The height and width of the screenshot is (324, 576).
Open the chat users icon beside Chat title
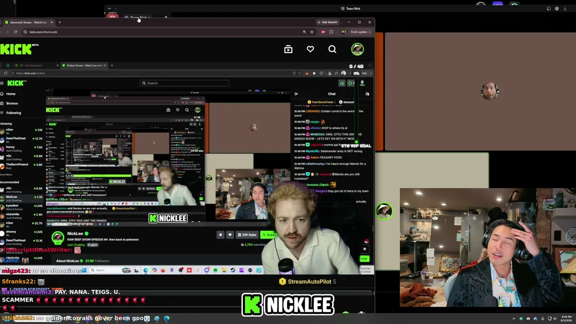[367, 94]
